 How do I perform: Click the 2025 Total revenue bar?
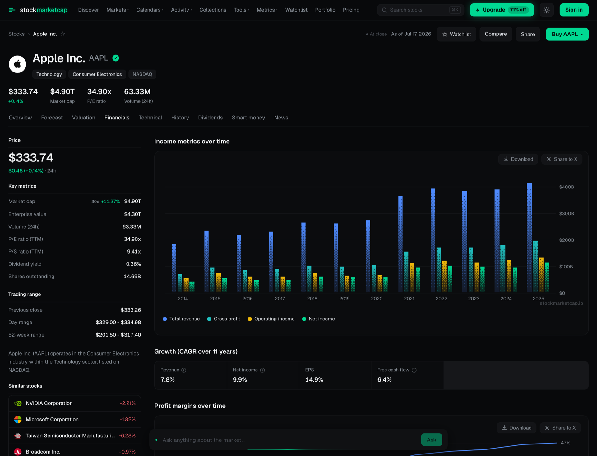529,238
